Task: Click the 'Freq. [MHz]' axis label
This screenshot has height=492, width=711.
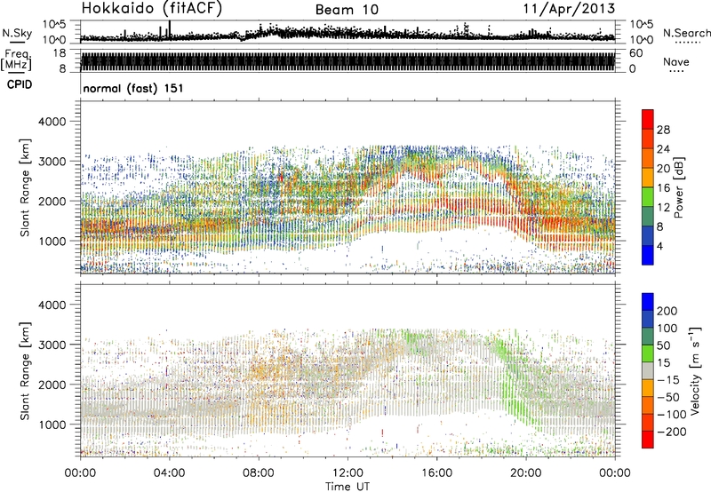Action: (x=17, y=60)
